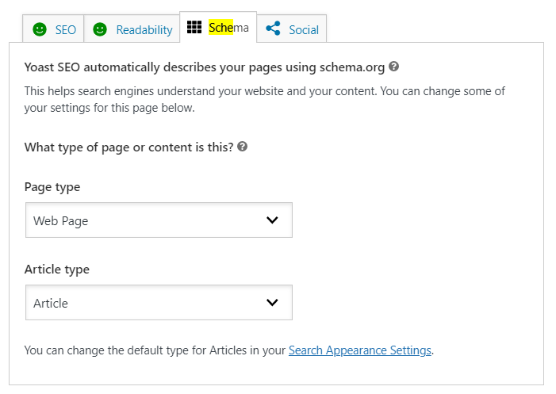Image resolution: width=556 pixels, height=394 pixels.
Task: Open help icon next to schema.org heading
Action: [x=393, y=67]
